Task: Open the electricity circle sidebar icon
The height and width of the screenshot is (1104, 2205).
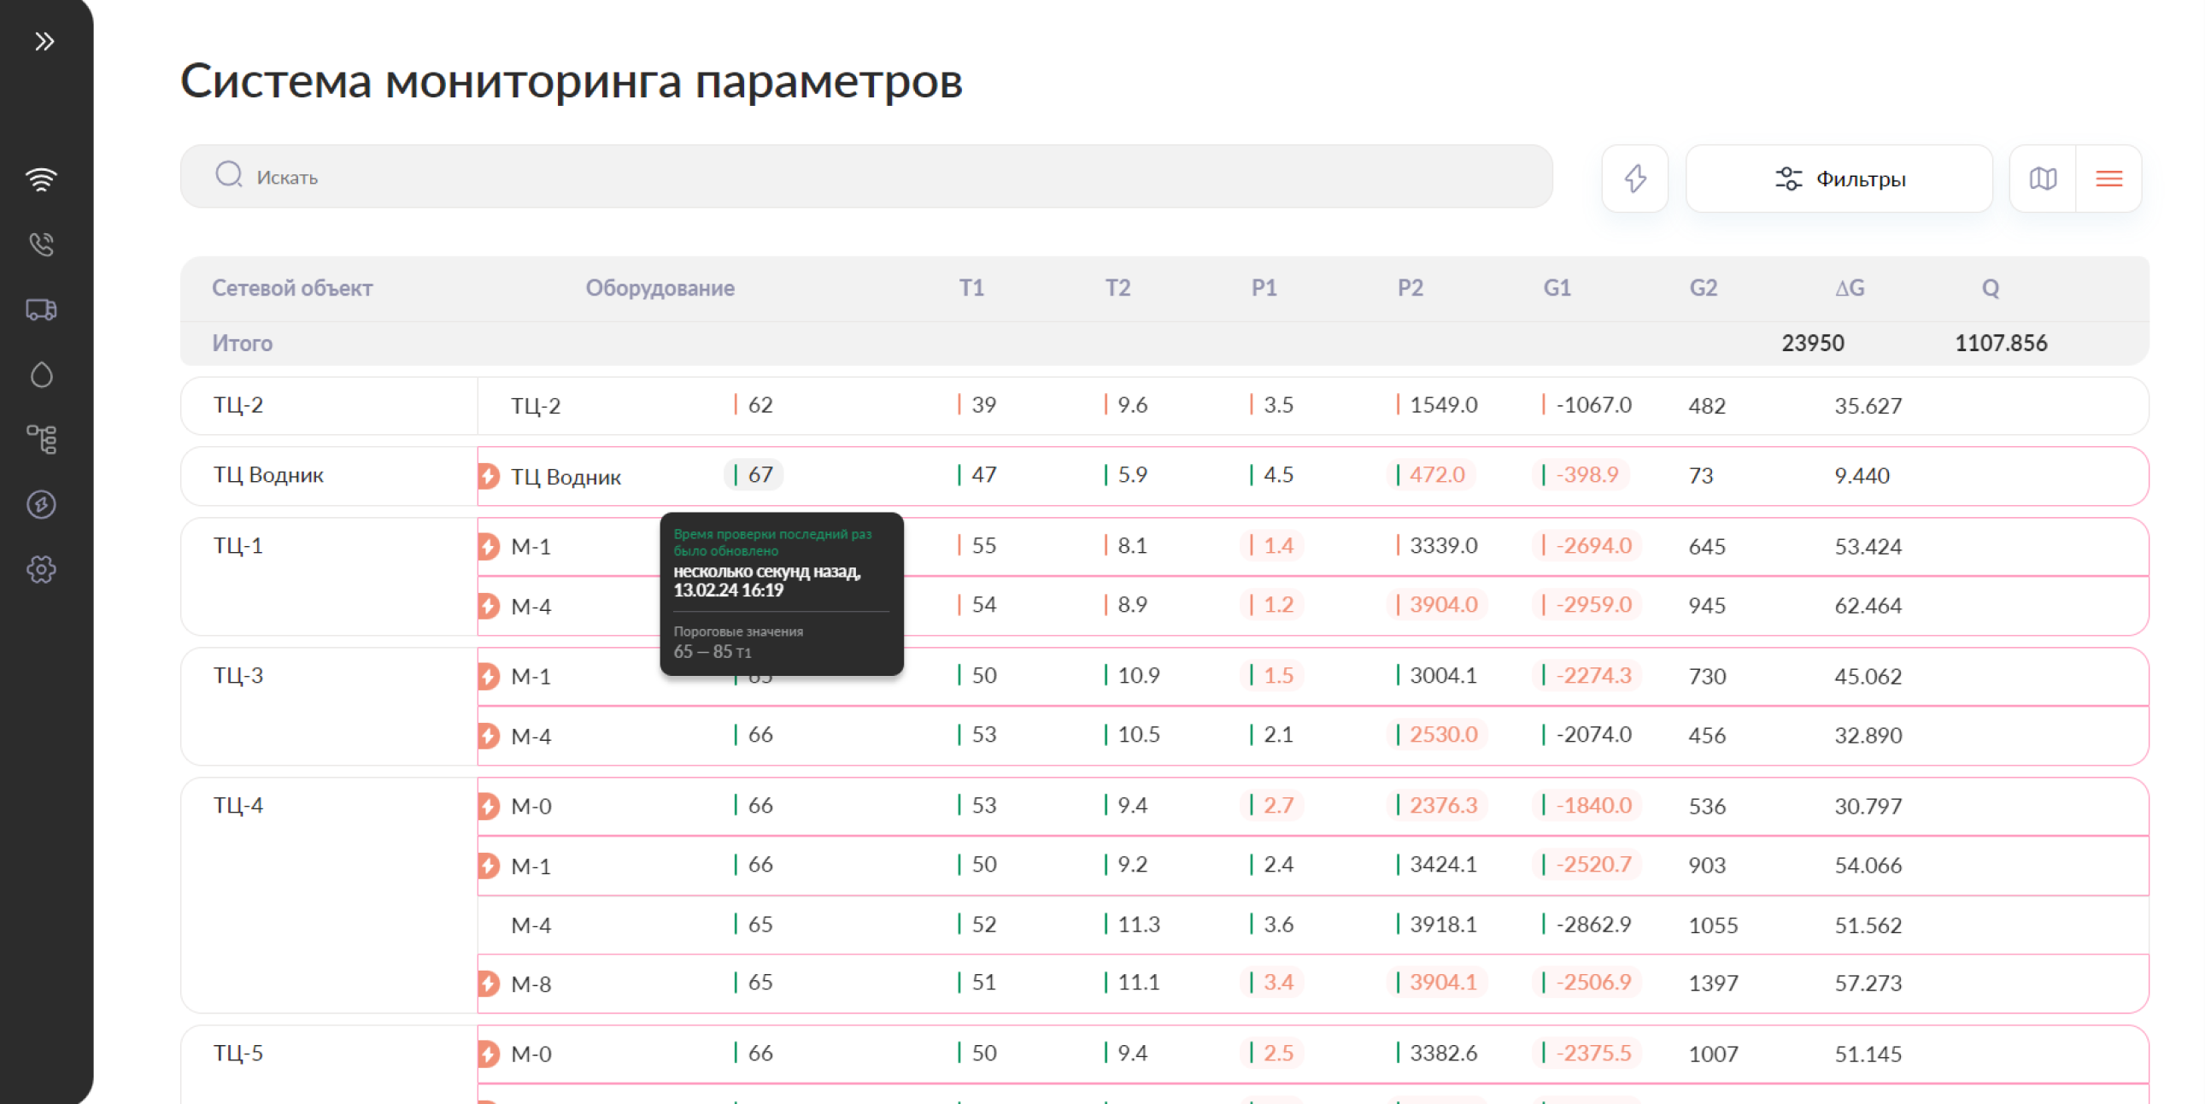Action: (41, 504)
